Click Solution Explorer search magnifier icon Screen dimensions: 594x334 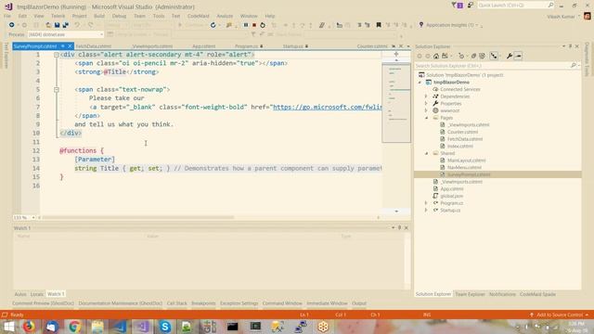click(x=574, y=66)
